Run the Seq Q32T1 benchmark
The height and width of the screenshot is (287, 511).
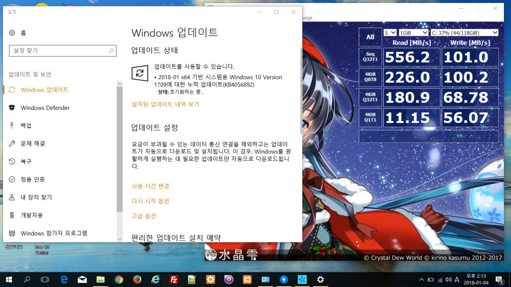coord(370,57)
